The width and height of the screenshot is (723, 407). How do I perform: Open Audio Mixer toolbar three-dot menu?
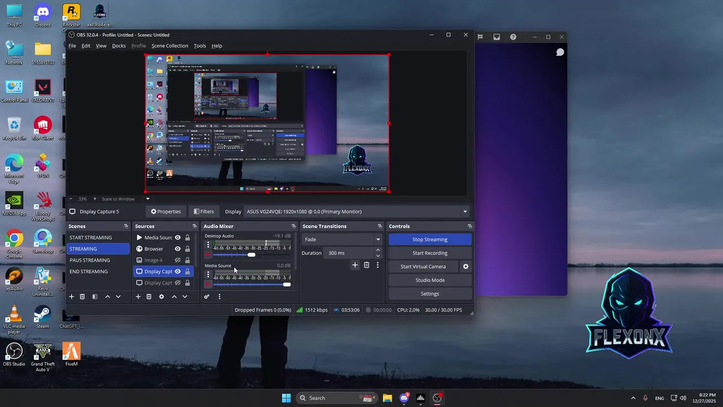(x=219, y=297)
